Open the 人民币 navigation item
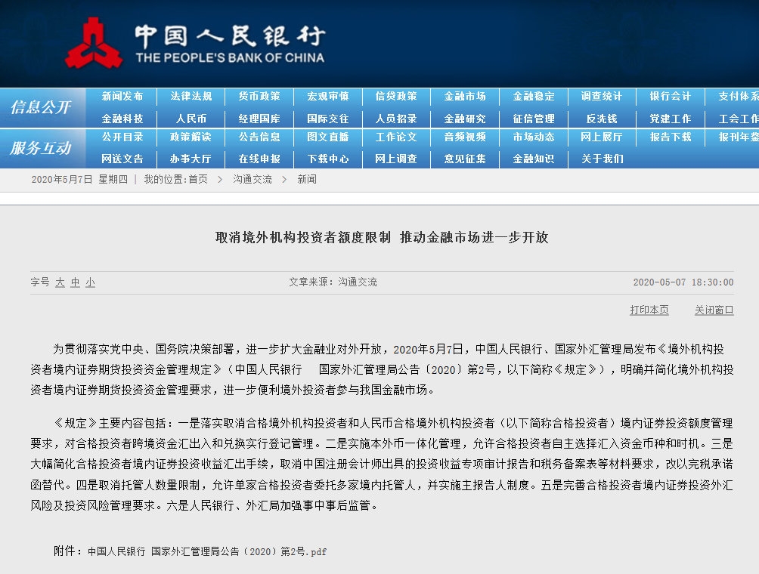 pyautogui.click(x=191, y=119)
